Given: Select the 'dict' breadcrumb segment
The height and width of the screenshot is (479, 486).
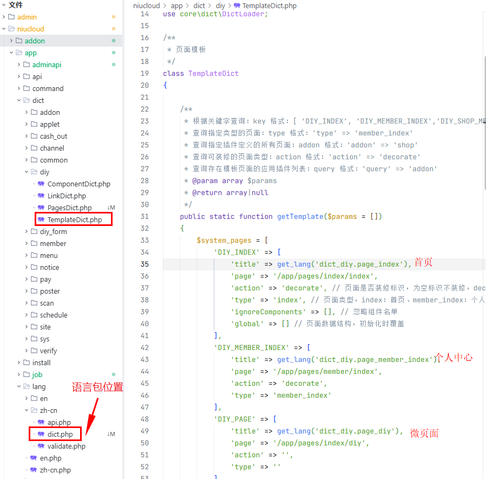Looking at the screenshot, I should click(199, 5).
